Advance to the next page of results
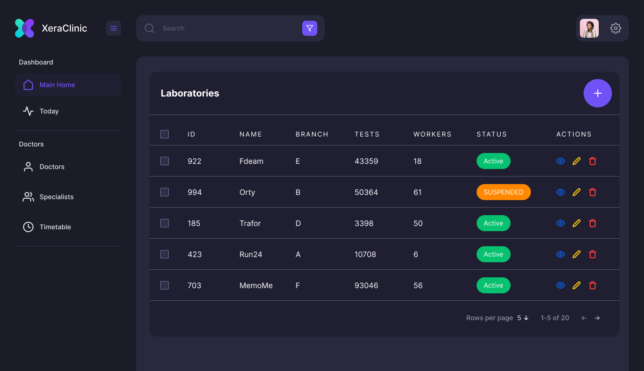This screenshot has height=371, width=644. (x=597, y=318)
